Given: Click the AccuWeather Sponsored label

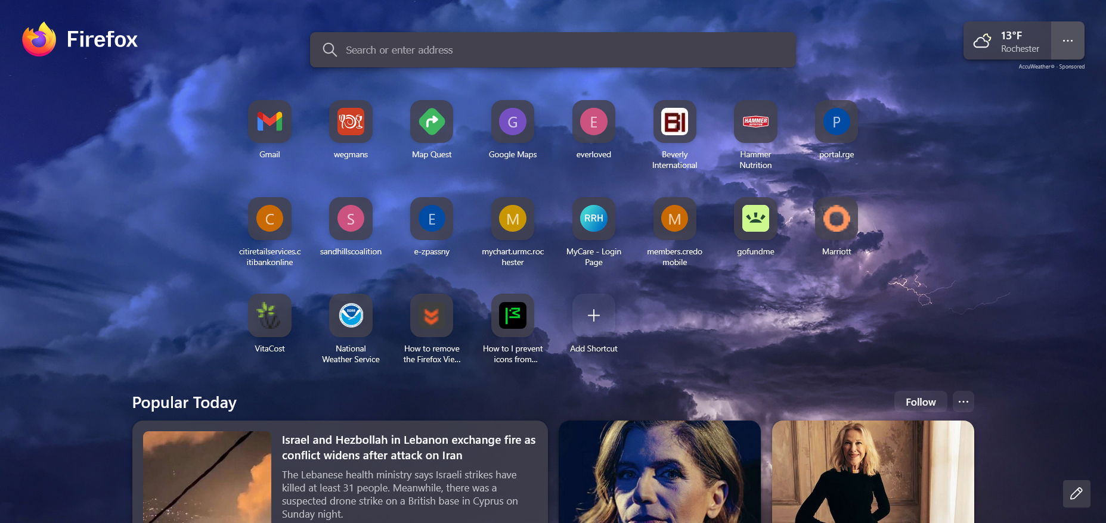Looking at the screenshot, I should tap(1051, 67).
